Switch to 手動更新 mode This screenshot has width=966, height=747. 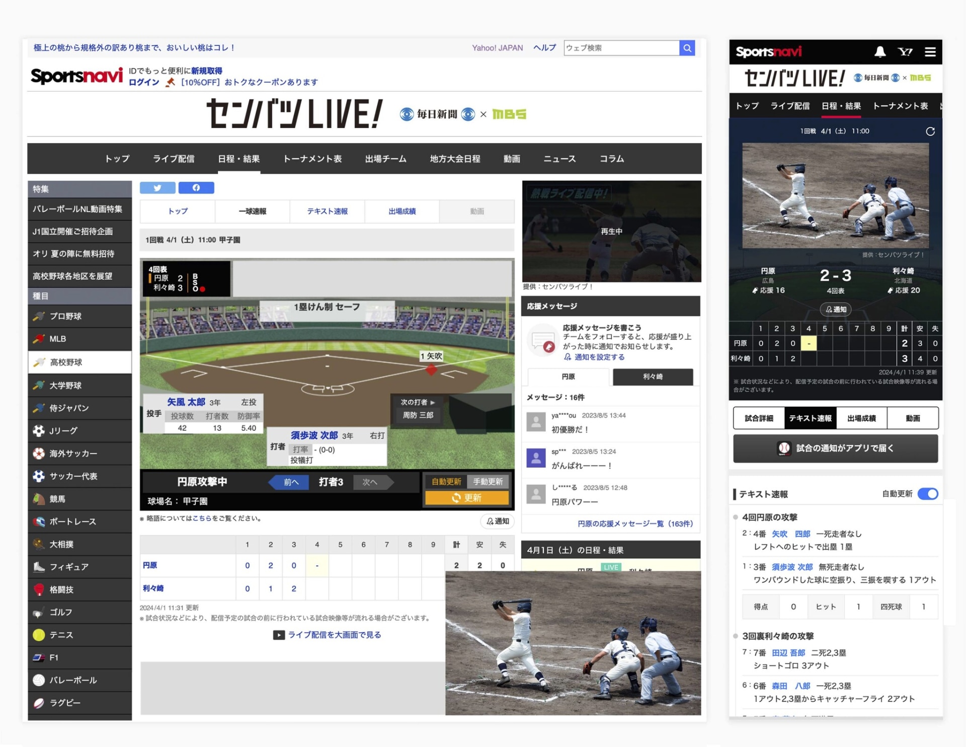pyautogui.click(x=488, y=482)
